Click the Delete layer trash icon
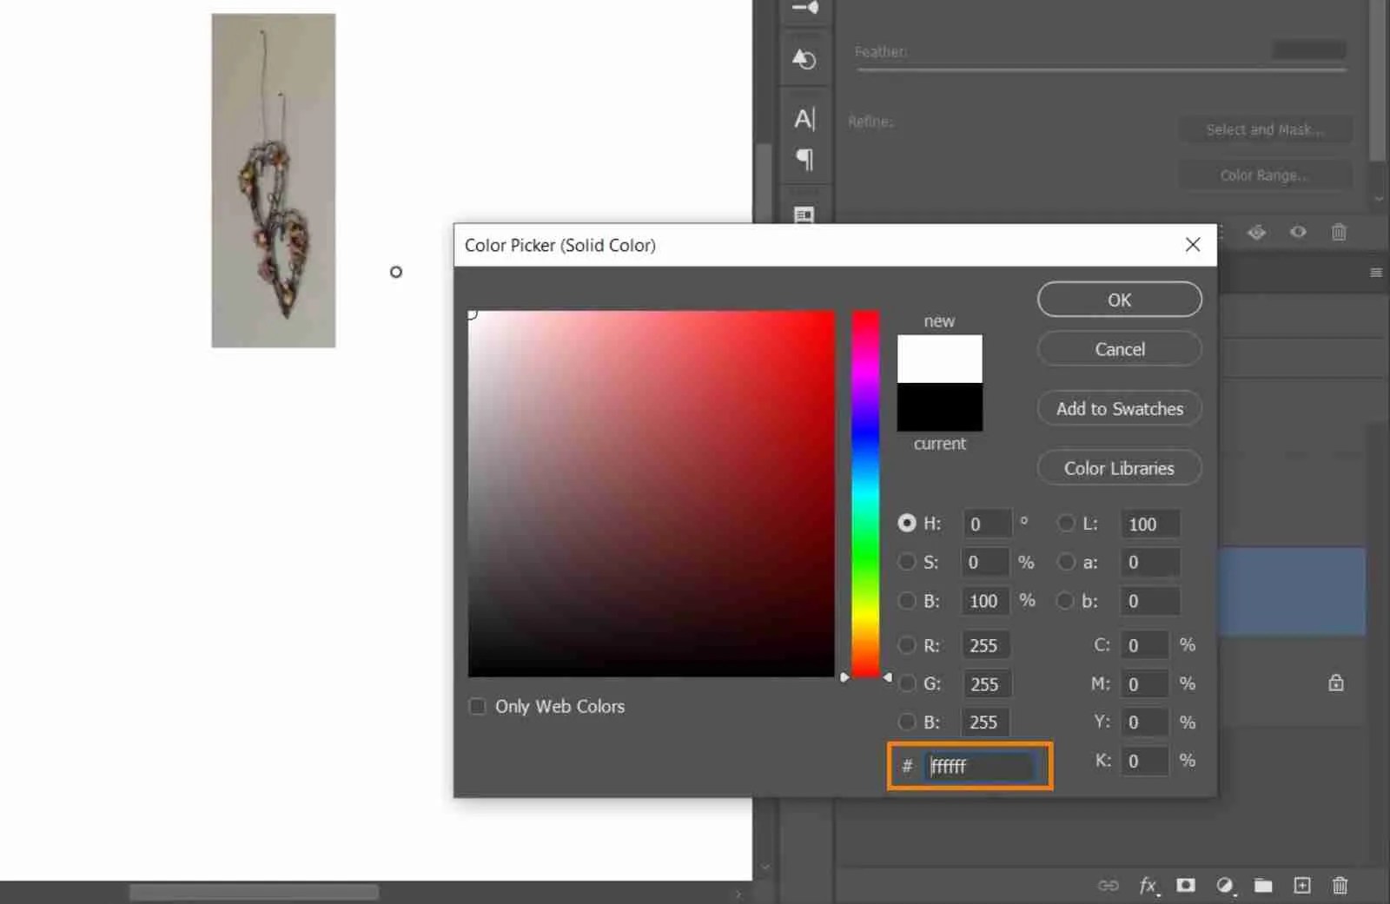1390x904 pixels. pos(1338,886)
